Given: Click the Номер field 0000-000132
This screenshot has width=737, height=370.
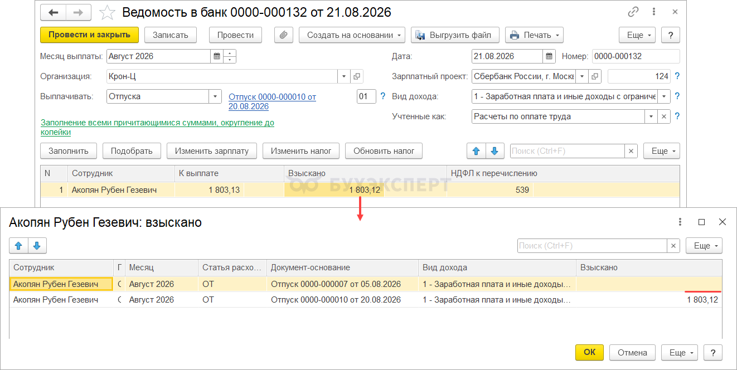Looking at the screenshot, I should (636, 56).
